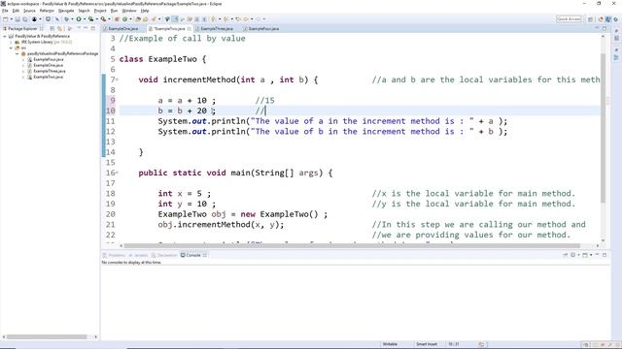Maximize the Package Explorer view
The width and height of the screenshot is (622, 349).
click(x=93, y=28)
